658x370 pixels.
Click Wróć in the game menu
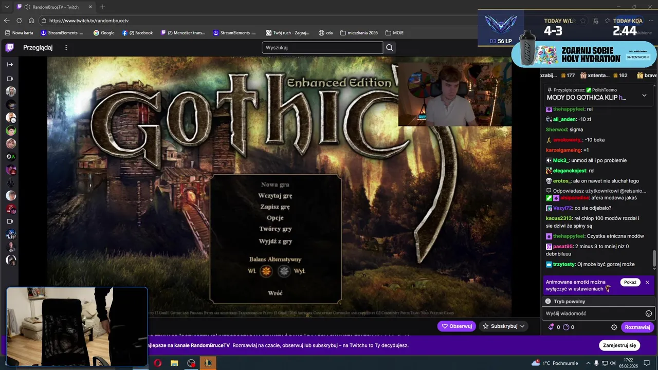click(275, 293)
